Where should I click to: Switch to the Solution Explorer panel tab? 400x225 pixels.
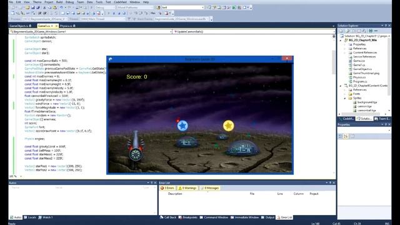tap(364, 119)
